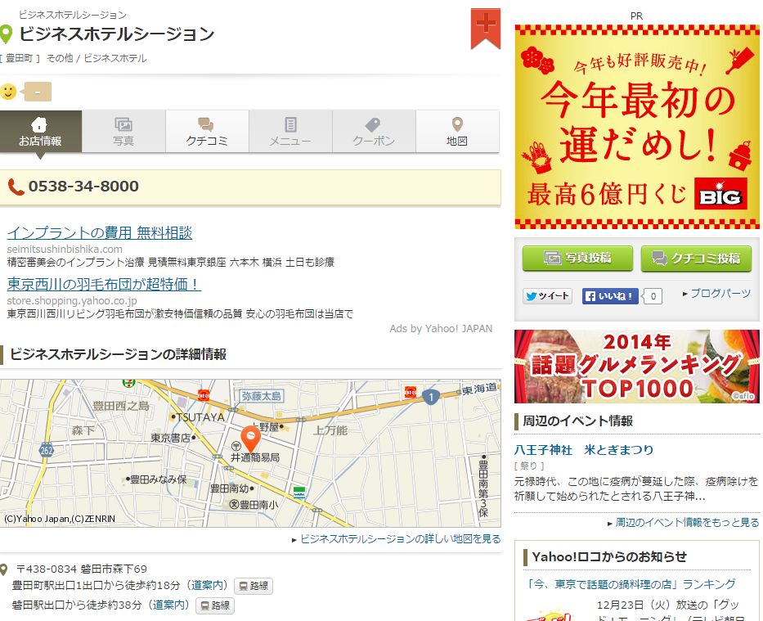763x621 pixels.
Task: Click seimitsushinbishika.com ad URL text
Action: 65,250
